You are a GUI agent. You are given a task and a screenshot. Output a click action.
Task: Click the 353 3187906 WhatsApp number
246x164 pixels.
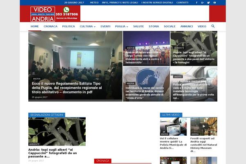coord(67,14)
